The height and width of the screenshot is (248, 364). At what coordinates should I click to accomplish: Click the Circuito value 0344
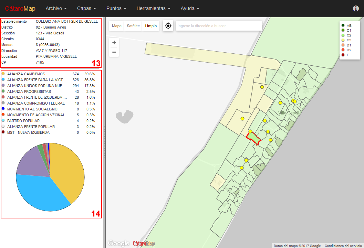click(x=40, y=39)
